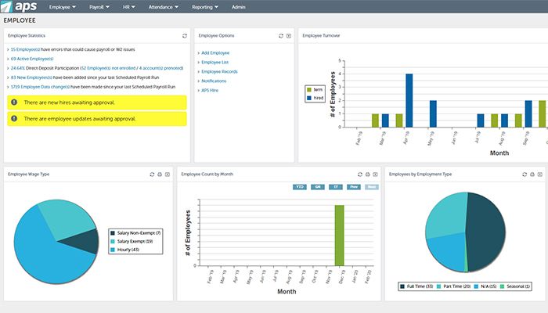Toggle the hired series in turnover legend
The width and height of the screenshot is (548, 313).
pyautogui.click(x=317, y=98)
